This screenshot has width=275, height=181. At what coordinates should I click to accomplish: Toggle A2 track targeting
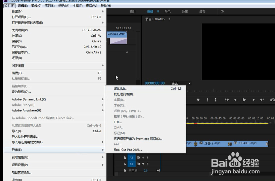tap(131, 158)
